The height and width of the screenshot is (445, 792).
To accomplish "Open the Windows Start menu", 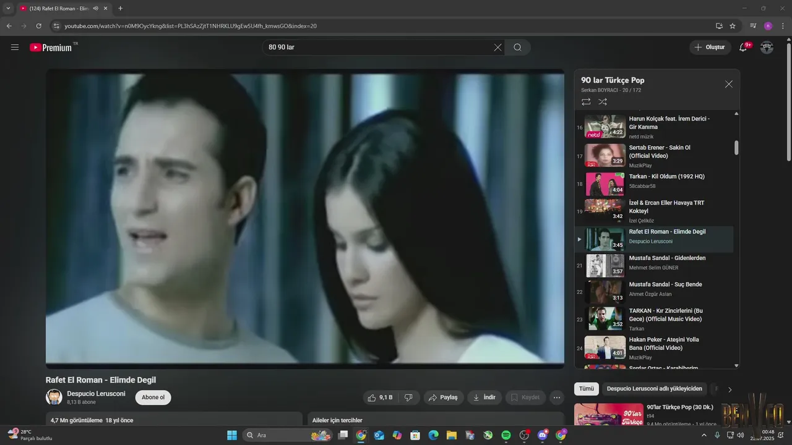I will pyautogui.click(x=232, y=435).
